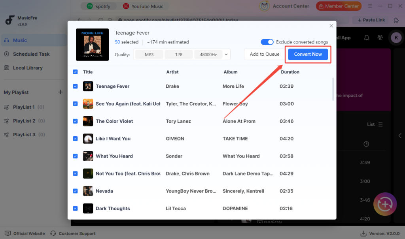Uncheck Dark Thoughts checkbox
Viewport: 405px width, 239px height.
pyautogui.click(x=75, y=209)
